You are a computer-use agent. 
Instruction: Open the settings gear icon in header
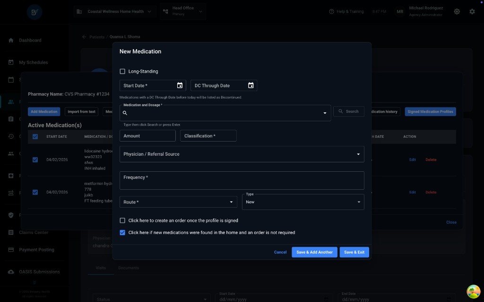tap(472, 11)
